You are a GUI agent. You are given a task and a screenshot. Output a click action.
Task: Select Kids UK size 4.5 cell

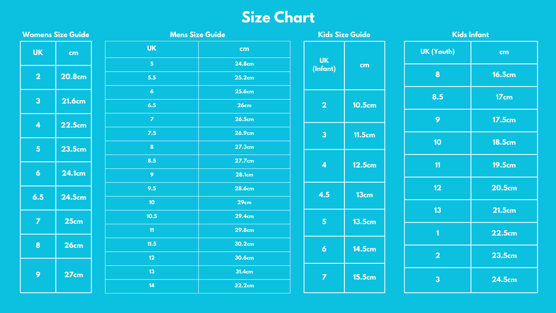point(324,195)
